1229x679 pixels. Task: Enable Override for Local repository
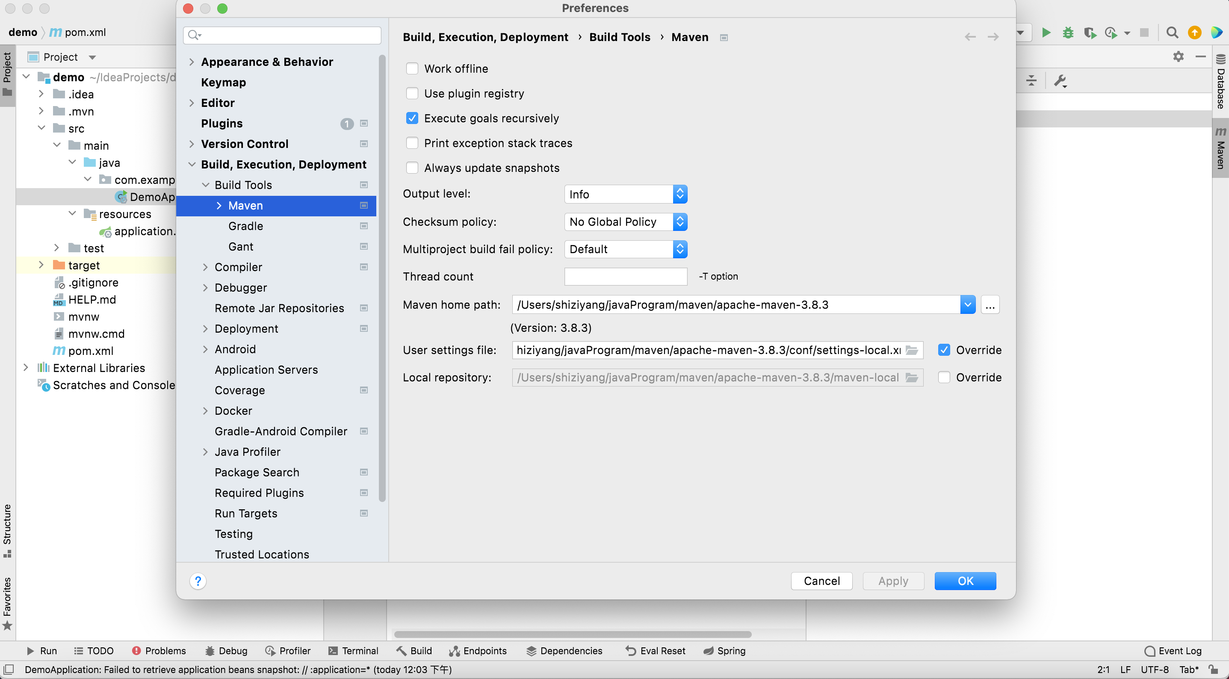point(944,378)
